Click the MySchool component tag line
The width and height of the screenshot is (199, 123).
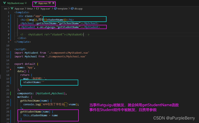(x=59, y=23)
